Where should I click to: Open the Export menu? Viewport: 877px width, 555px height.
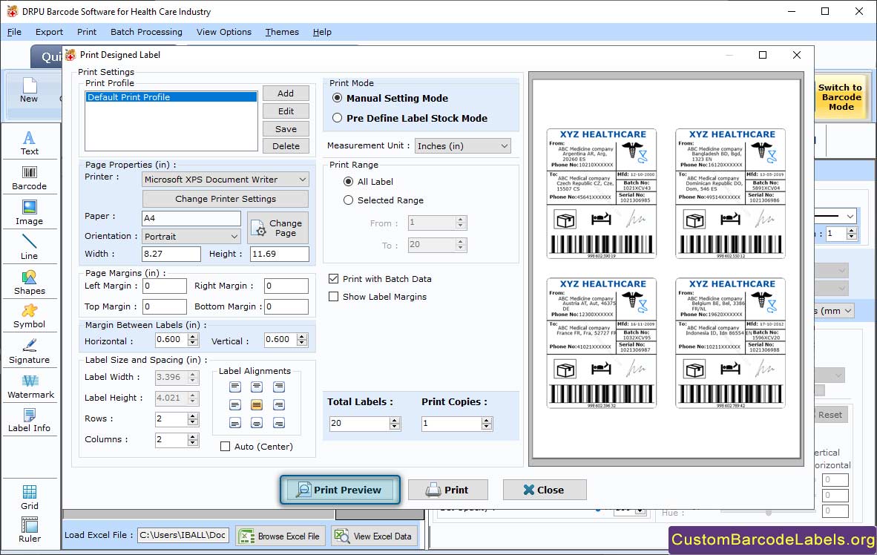[x=49, y=32]
